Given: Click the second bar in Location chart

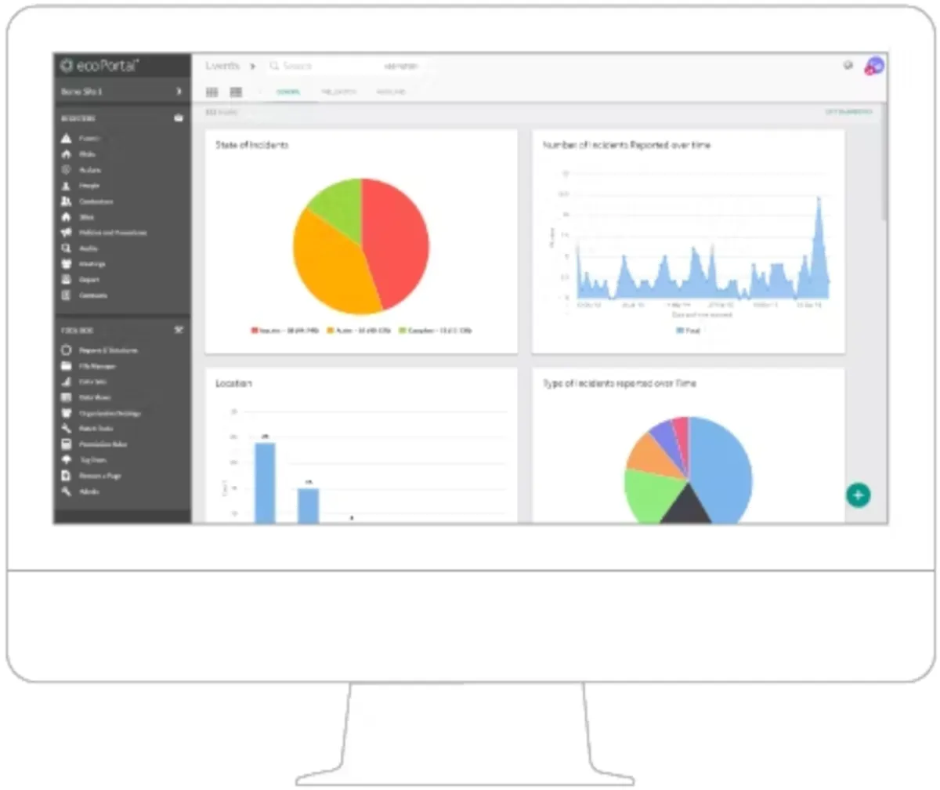Looking at the screenshot, I should (x=308, y=506).
